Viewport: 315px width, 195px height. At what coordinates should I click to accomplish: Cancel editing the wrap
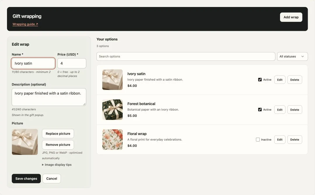(x=52, y=178)
